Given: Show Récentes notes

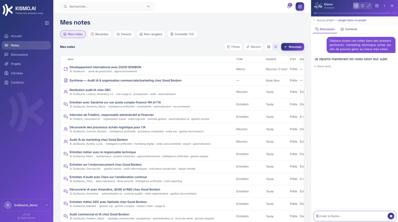Looking at the screenshot, I should coord(100,34).
